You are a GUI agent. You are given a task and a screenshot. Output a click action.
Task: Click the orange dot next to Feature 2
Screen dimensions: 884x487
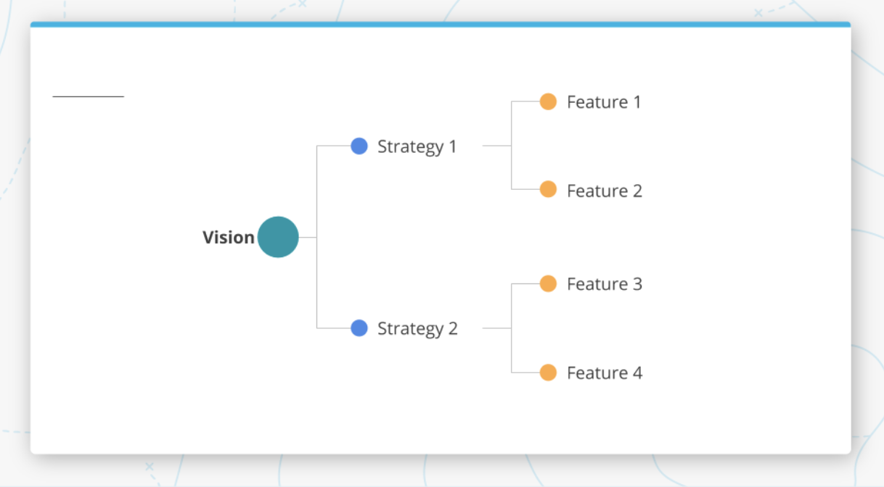pos(548,190)
